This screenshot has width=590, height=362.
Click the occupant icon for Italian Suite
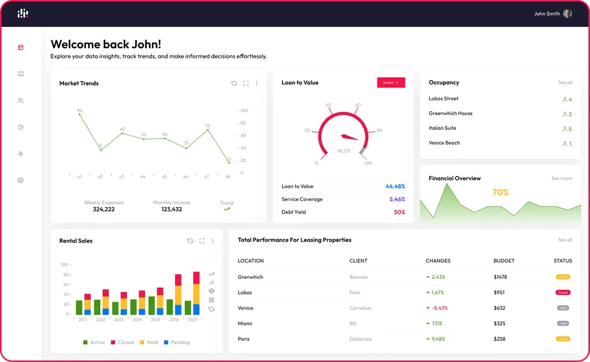point(565,129)
